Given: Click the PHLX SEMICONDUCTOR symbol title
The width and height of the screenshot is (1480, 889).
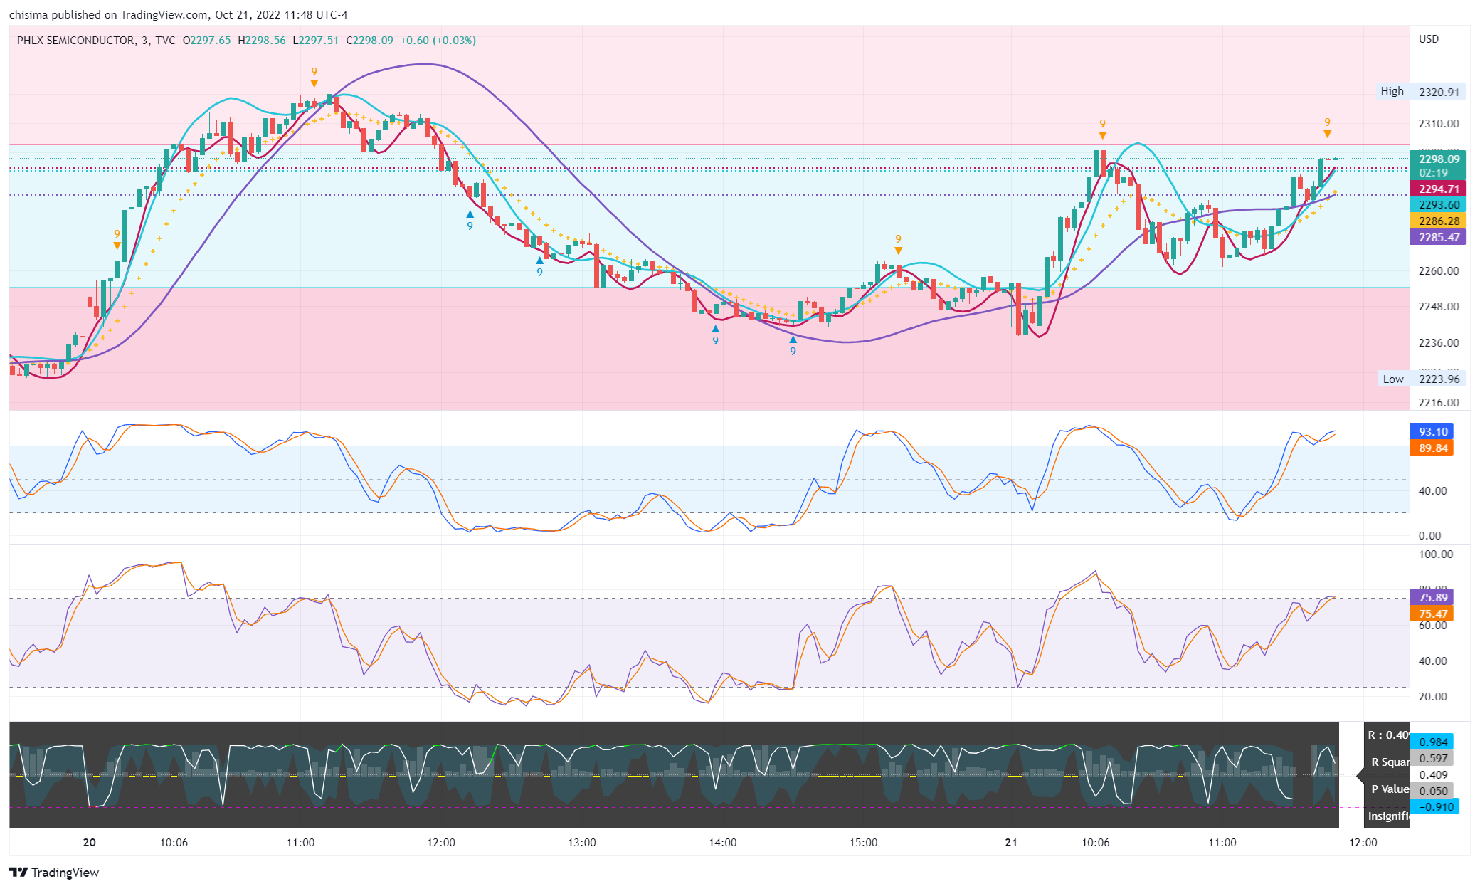Looking at the screenshot, I should [x=75, y=41].
